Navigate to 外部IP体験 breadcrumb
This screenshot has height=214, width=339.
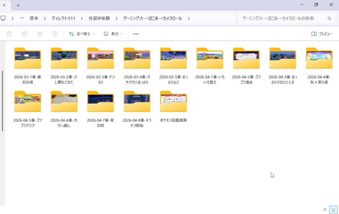[x=99, y=19]
